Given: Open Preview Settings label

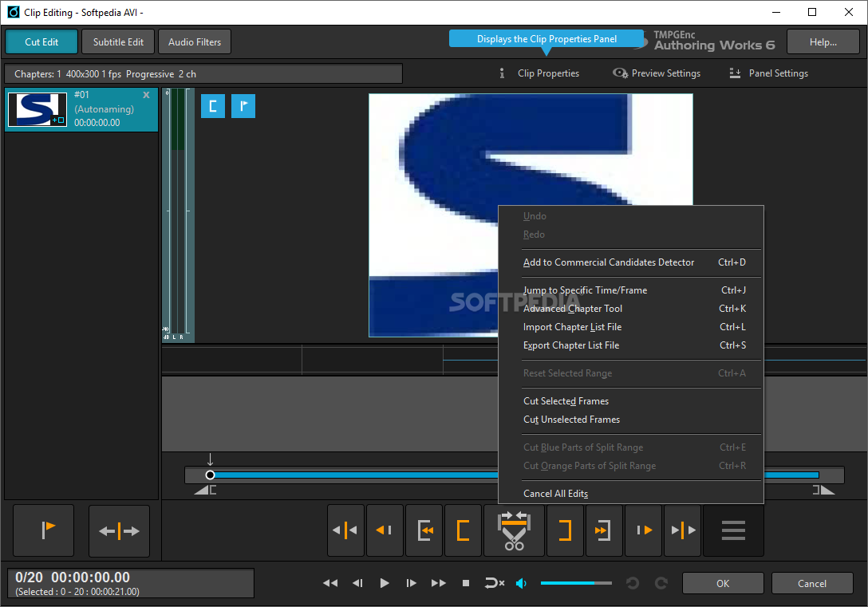Looking at the screenshot, I should (666, 73).
